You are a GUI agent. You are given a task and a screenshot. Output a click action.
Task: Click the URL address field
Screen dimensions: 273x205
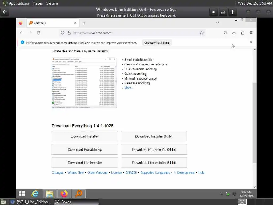[x=132, y=33]
